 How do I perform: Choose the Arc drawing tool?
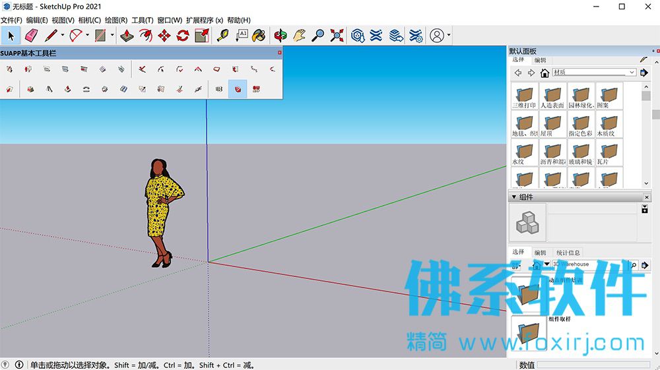76,36
